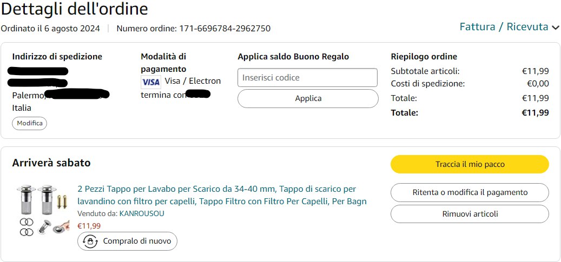Click the Visa / Electron payment text
Screen dimensions: 561x262
[193, 81]
